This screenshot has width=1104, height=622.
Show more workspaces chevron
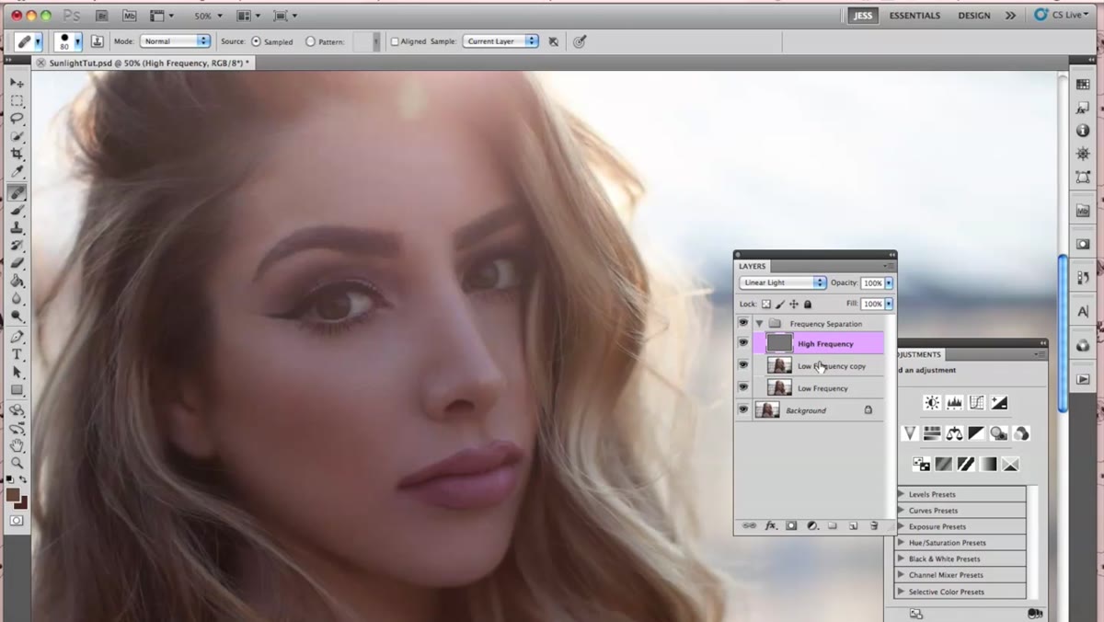(1010, 16)
